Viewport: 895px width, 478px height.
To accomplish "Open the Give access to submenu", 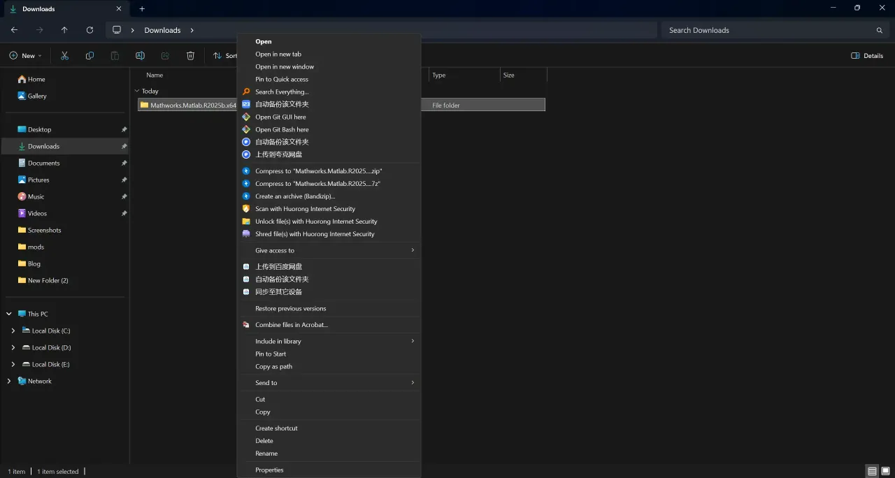I will tap(329, 250).
